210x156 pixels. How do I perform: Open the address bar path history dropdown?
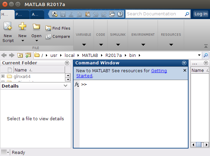199,55
